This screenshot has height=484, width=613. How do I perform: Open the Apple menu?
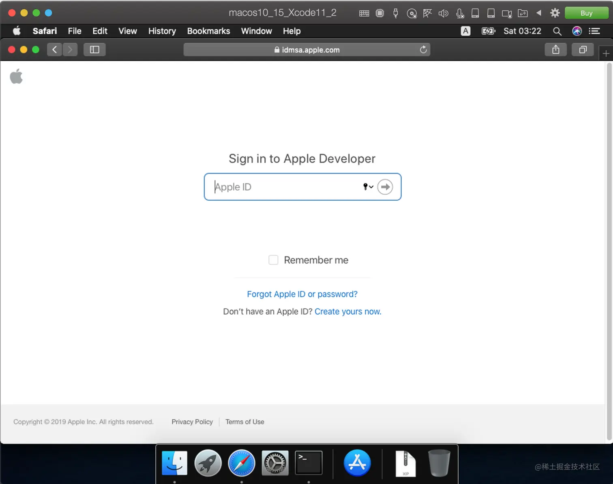[x=17, y=31]
